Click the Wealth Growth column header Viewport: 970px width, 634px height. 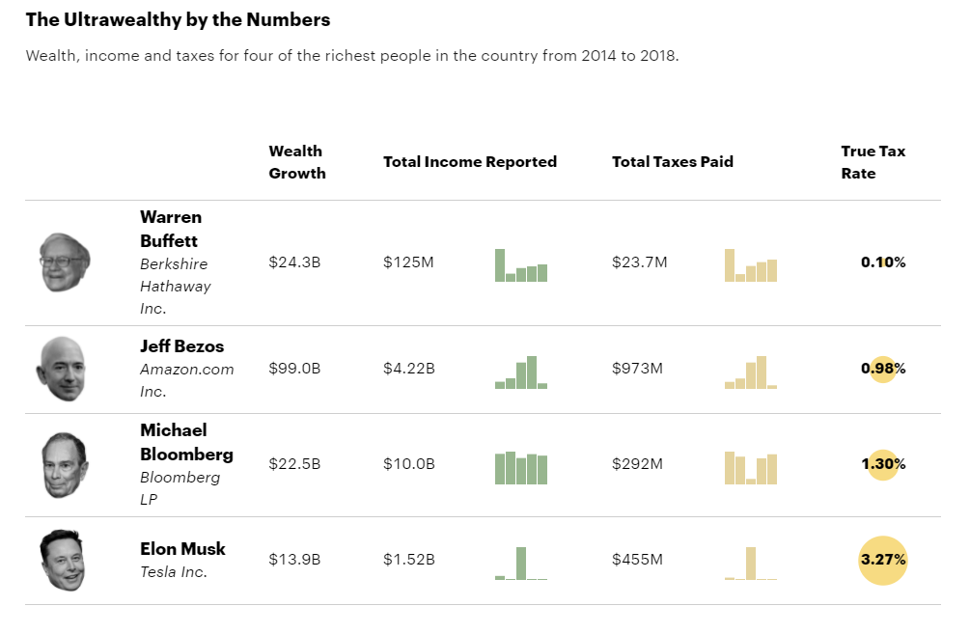tap(297, 162)
